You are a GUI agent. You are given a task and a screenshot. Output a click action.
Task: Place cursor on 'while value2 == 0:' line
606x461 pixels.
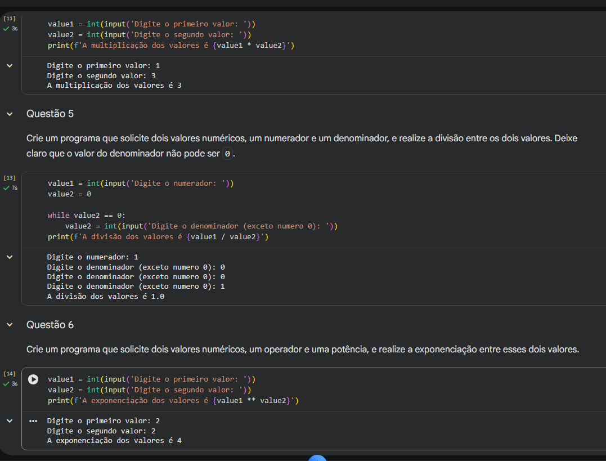tap(87, 216)
